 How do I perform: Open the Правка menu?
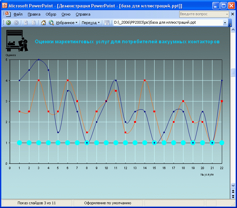click(34, 14)
